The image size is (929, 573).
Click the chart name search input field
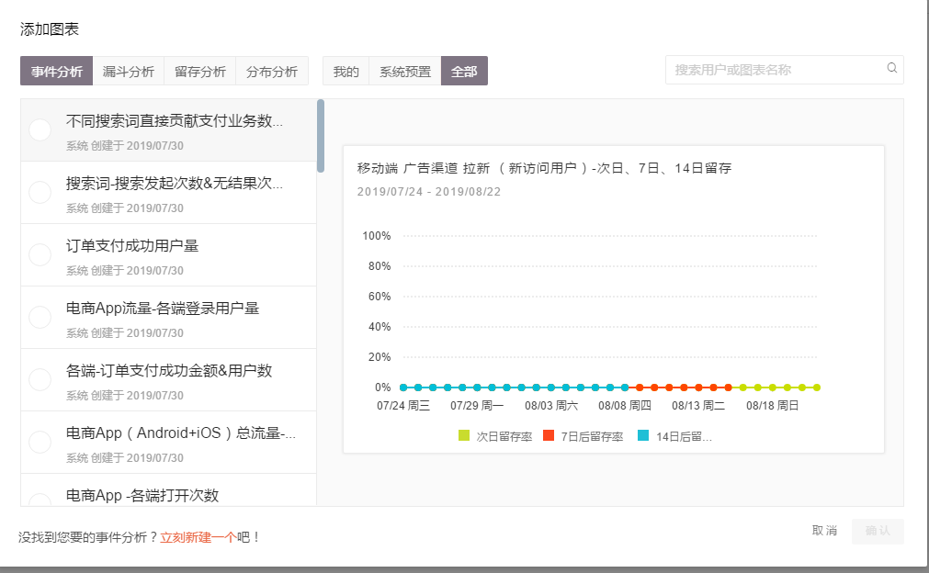click(x=772, y=69)
